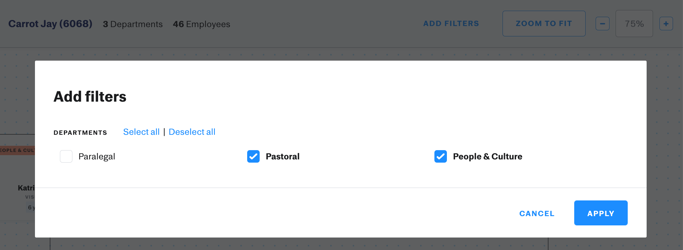Click the Pastoral label text
Screen dimensions: 683x250
pyautogui.click(x=282, y=157)
